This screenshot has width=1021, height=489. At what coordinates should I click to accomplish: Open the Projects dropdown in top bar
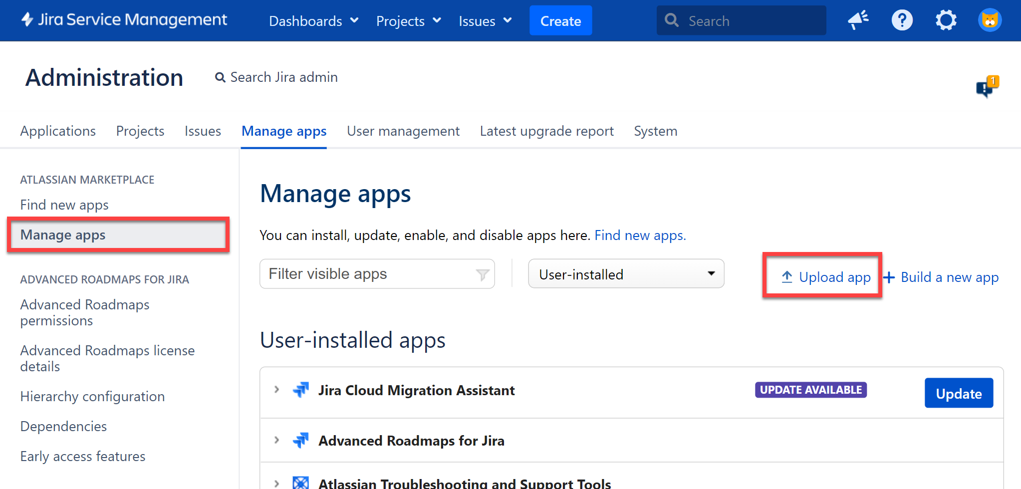click(x=409, y=21)
